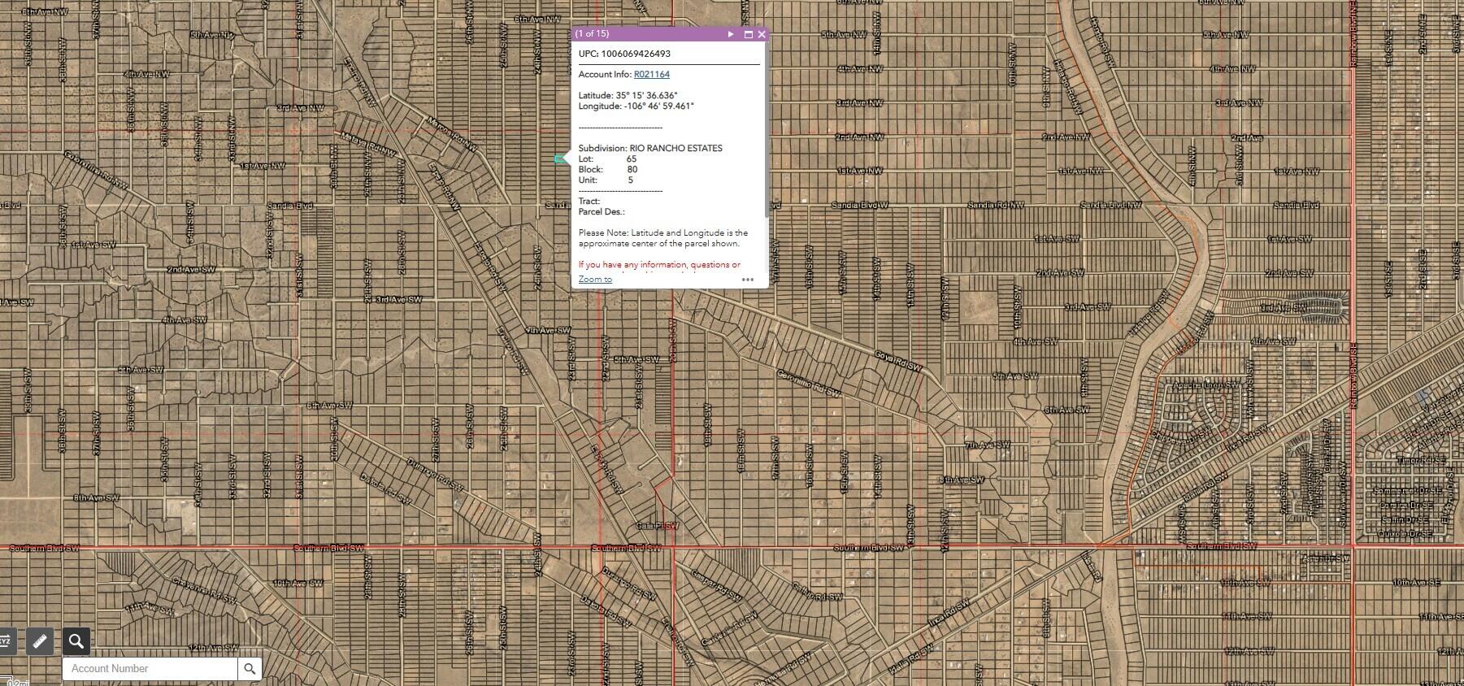This screenshot has height=686, width=1464.
Task: Click the Dumrya Rd SW map label
Action: (434, 475)
